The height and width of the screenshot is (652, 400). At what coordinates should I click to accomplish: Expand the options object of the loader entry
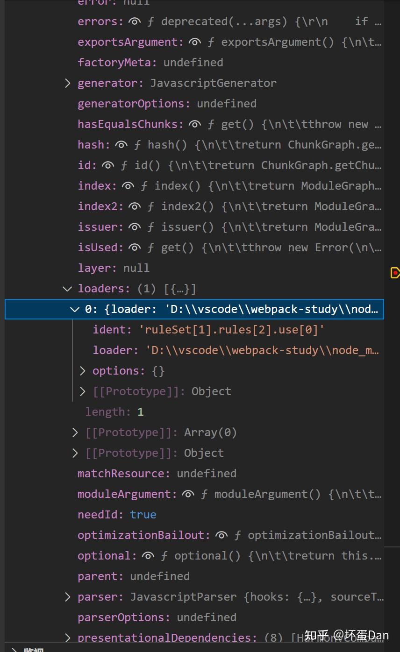tap(83, 371)
